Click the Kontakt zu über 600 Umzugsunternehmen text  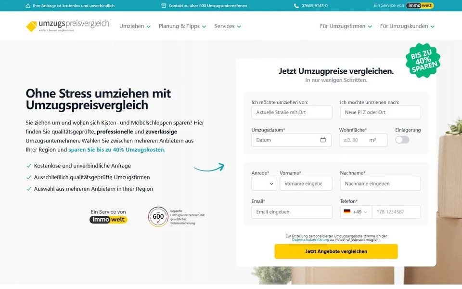coord(208,6)
